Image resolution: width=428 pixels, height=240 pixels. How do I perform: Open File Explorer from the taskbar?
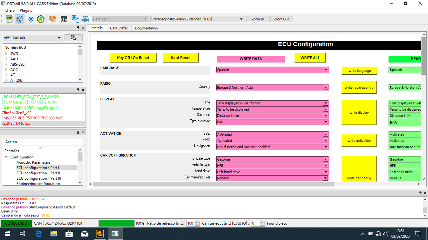point(53,234)
